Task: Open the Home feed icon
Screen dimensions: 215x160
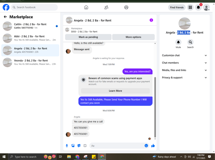Action: click(86, 7)
